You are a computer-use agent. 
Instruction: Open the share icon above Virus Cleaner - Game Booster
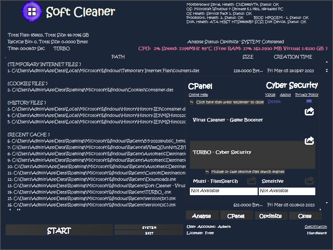pyautogui.click(x=309, y=111)
